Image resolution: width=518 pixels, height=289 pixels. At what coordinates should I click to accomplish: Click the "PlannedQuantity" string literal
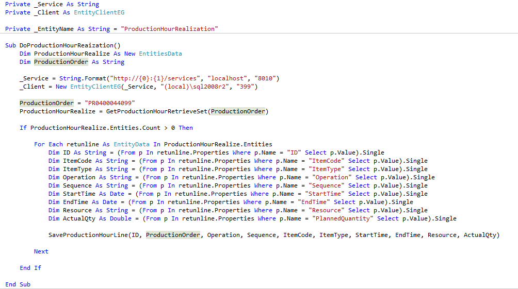pos(343,219)
